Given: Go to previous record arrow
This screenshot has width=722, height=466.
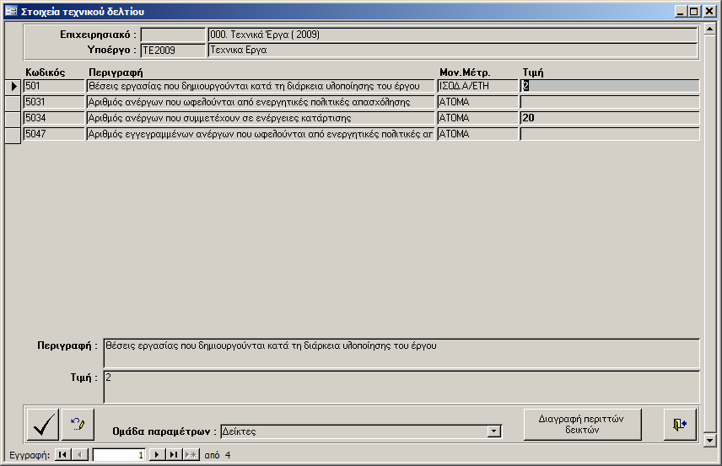Looking at the screenshot, I should click(80, 455).
